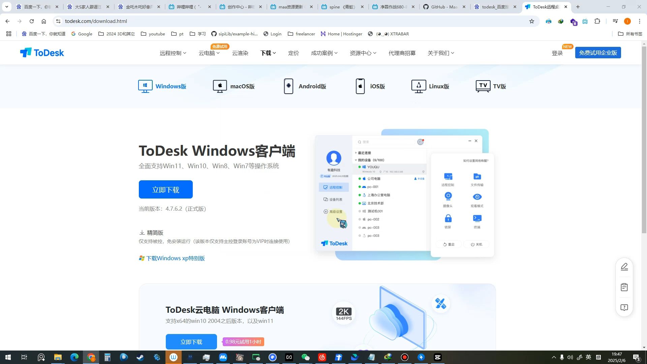This screenshot has width=647, height=364.
Task: Switch to the 创作中心 browser tab
Action: coord(241,7)
